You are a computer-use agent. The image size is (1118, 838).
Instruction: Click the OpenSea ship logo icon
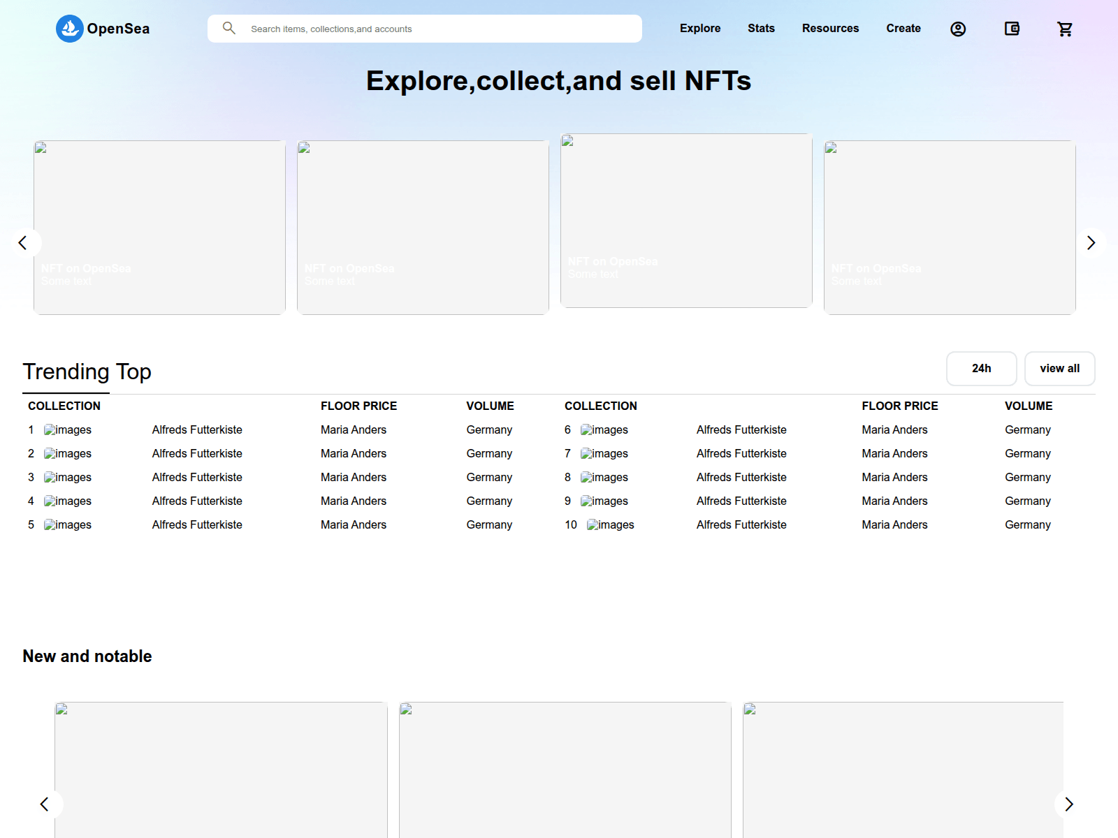click(69, 29)
